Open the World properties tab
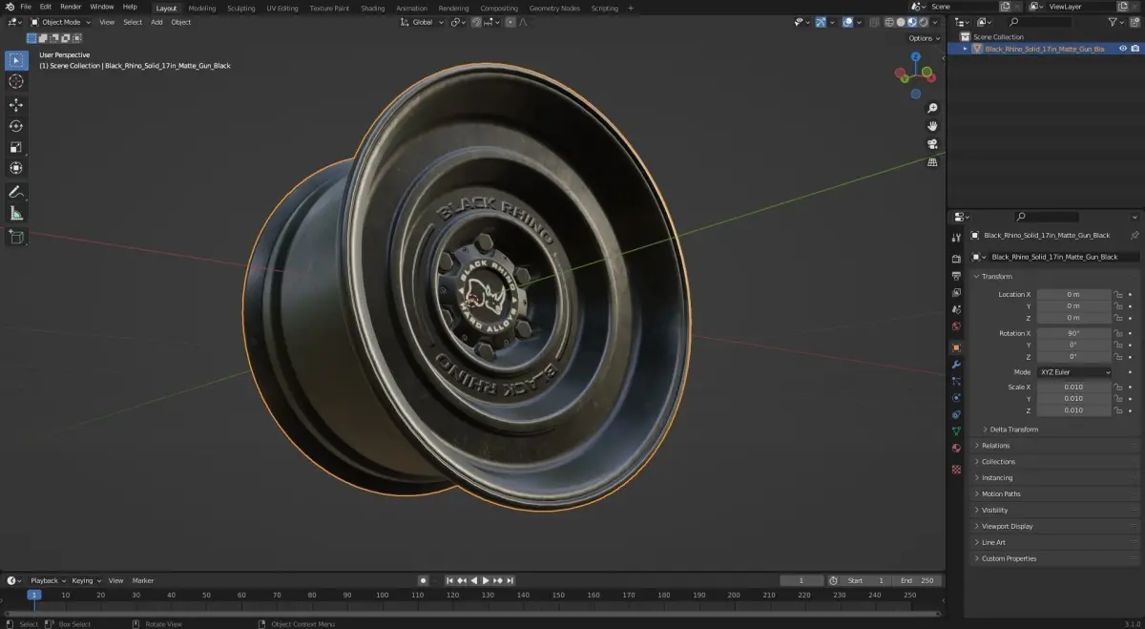The image size is (1145, 629). pyautogui.click(x=956, y=326)
